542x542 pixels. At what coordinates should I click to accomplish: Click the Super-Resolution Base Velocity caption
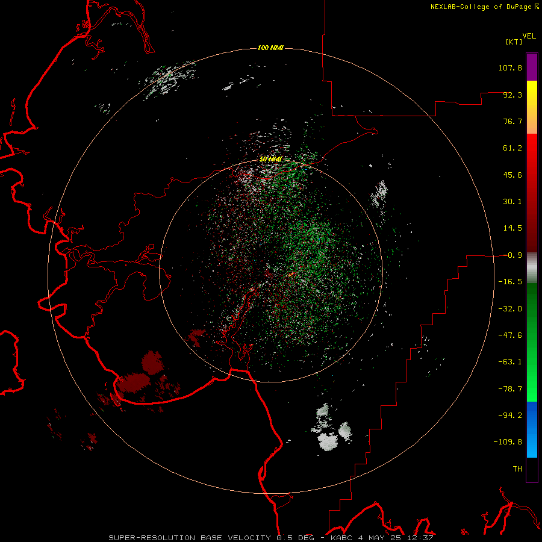[270, 538]
